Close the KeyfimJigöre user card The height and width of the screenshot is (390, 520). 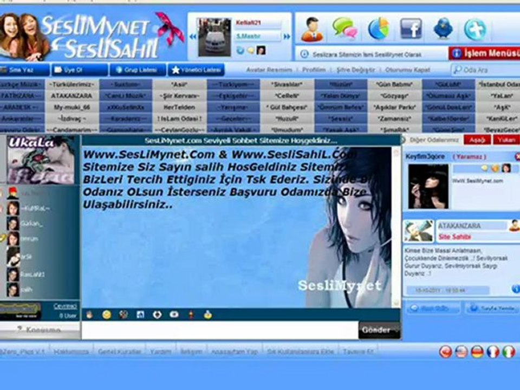coord(517,157)
